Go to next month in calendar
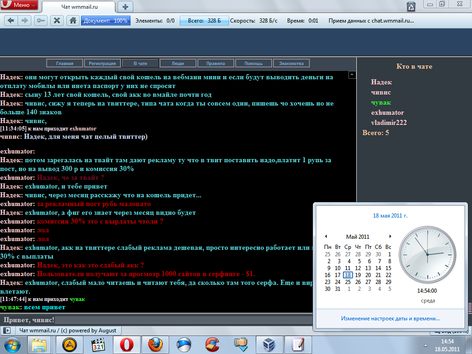 pyautogui.click(x=390, y=236)
